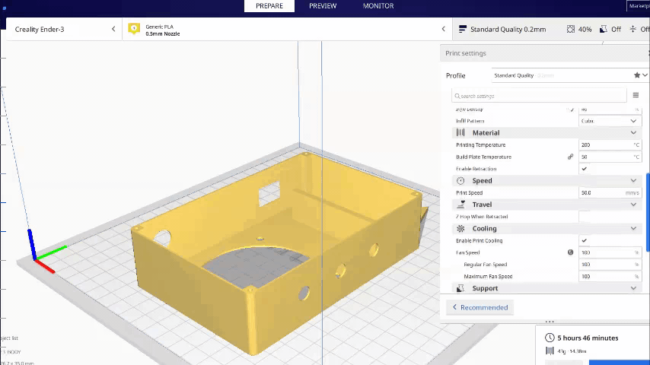Screen dimensions: 650x365
Task: Toggle the Enable Print Cooling checkbox
Action: point(585,240)
